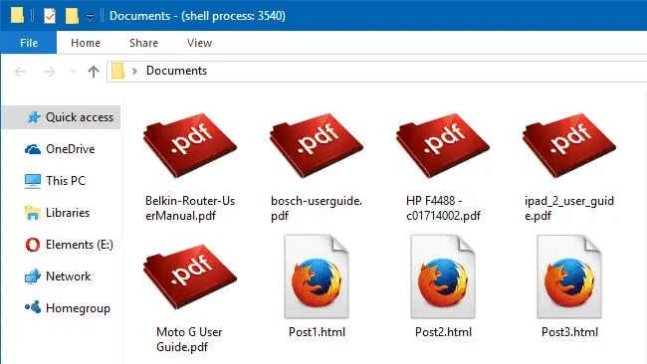Switch to the Share ribbon tab

click(x=143, y=43)
